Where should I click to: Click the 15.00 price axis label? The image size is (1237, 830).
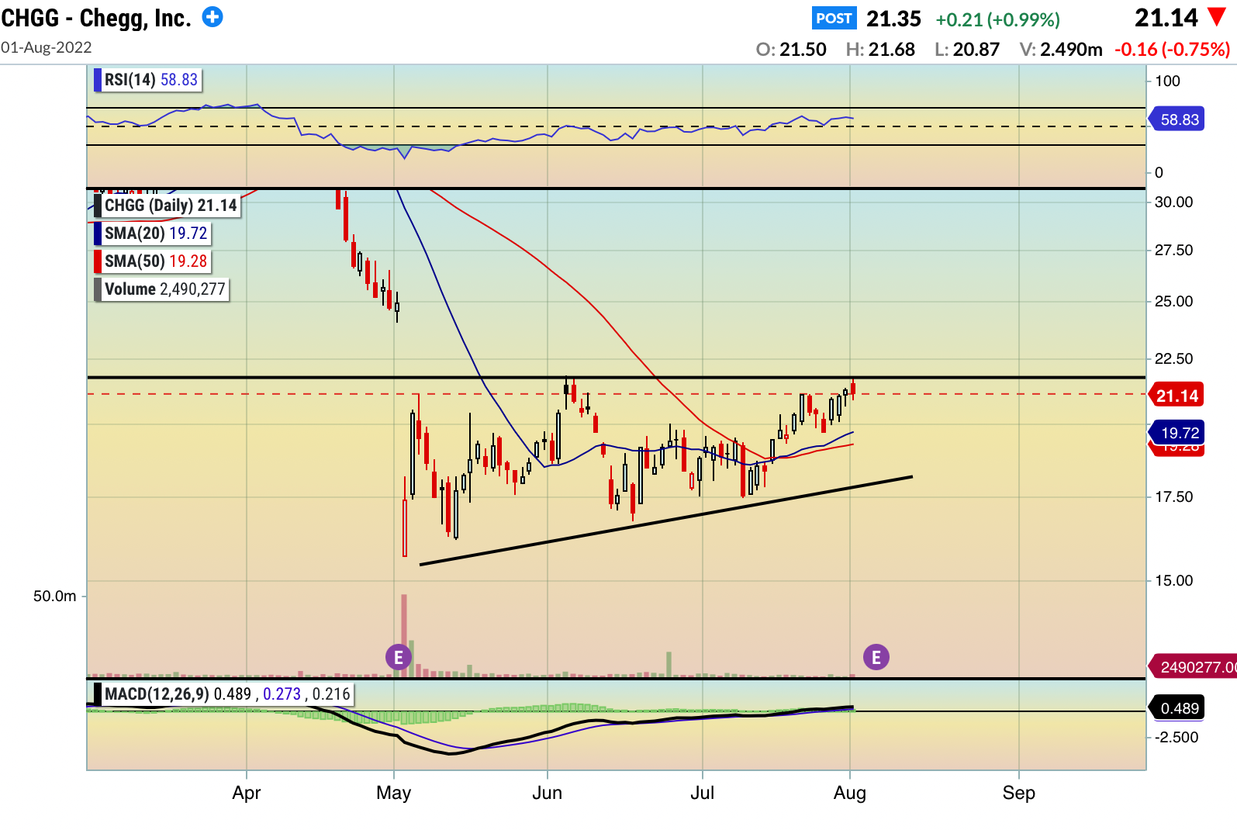[1173, 581]
